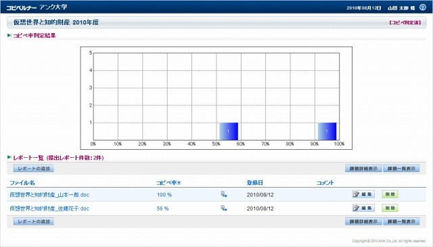Screen dimensions: 433x247
Task: Edit the 山本一郎 report entry
Action: pos(363,194)
